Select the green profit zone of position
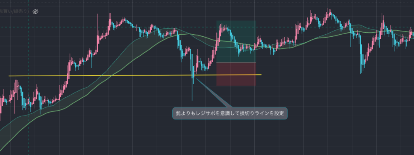 (x=236, y=42)
